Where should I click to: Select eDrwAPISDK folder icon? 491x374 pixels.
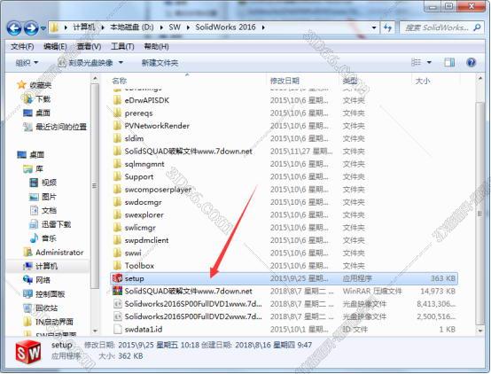[117, 100]
